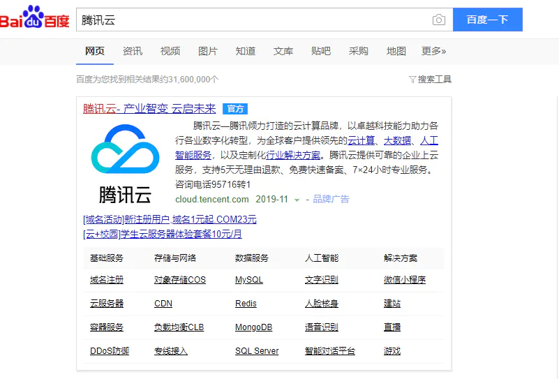559x379 pixels.
Task: Open the 大数据 link in description
Action: point(397,140)
